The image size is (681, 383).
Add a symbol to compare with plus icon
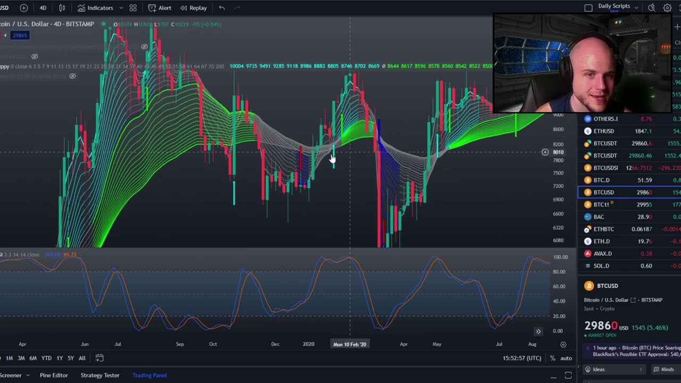[23, 8]
